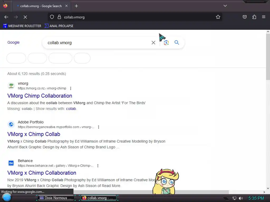Open the blue Start orb
The image size is (270, 202).
[x=7, y=198]
